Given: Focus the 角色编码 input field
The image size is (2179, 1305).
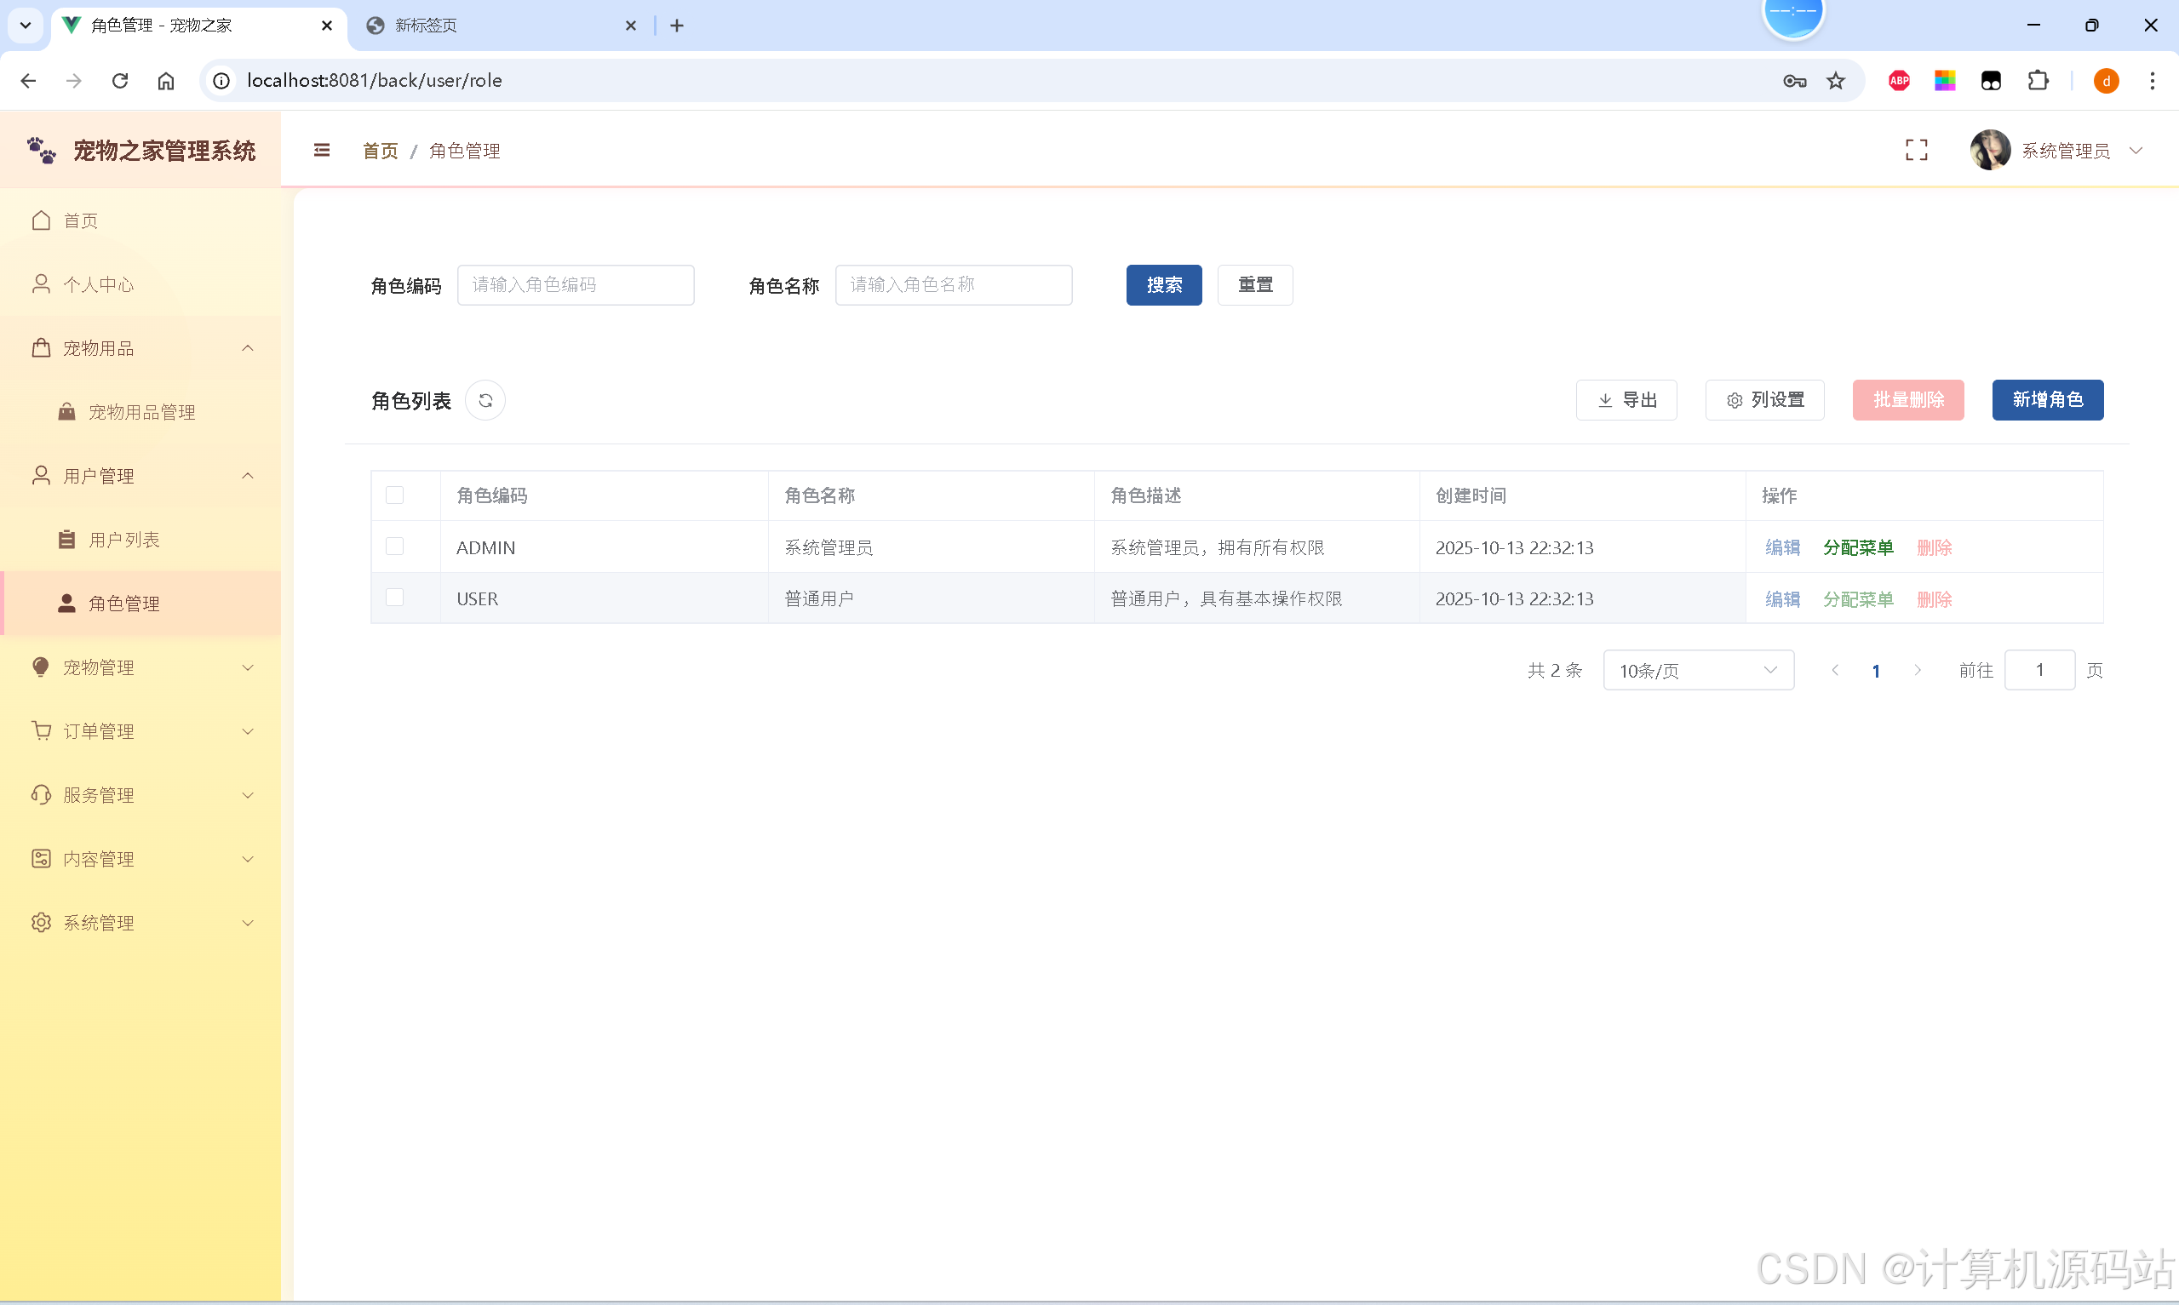Looking at the screenshot, I should pyautogui.click(x=575, y=285).
